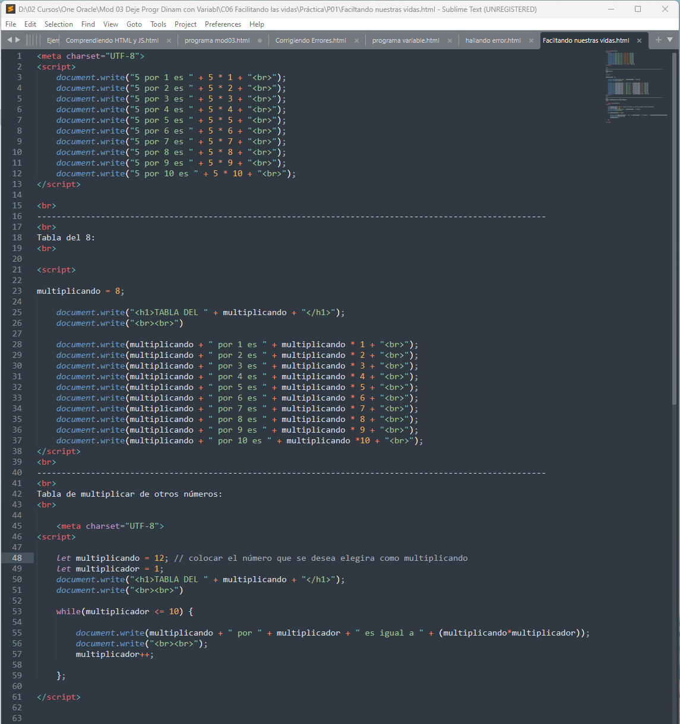This screenshot has height=724, width=680.
Task: Click line number 53 in gutter
Action: click(x=17, y=611)
